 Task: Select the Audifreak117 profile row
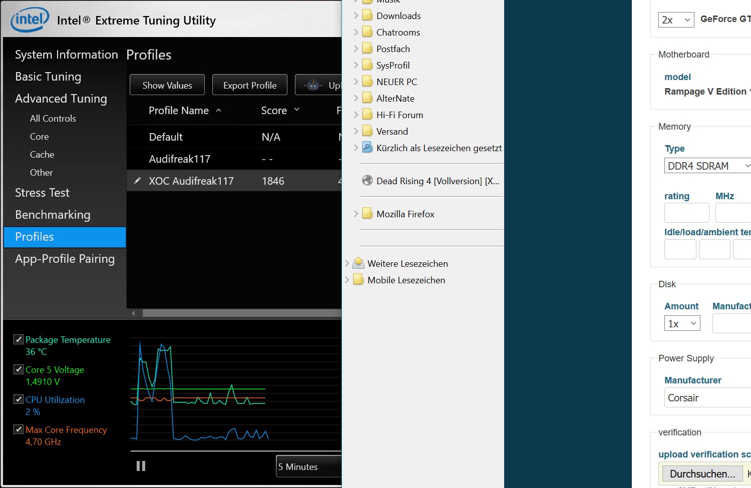point(234,159)
